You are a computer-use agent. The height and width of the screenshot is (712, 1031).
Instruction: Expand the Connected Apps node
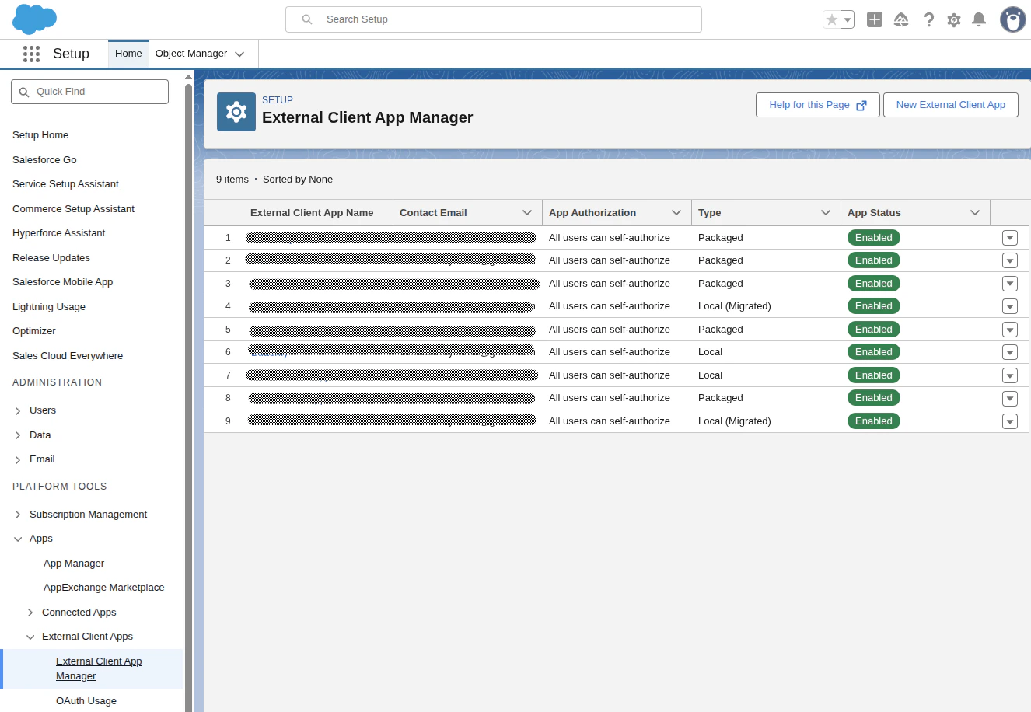(x=30, y=613)
